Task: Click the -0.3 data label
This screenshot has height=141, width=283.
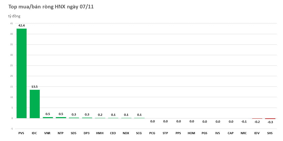Action: tap(270, 122)
